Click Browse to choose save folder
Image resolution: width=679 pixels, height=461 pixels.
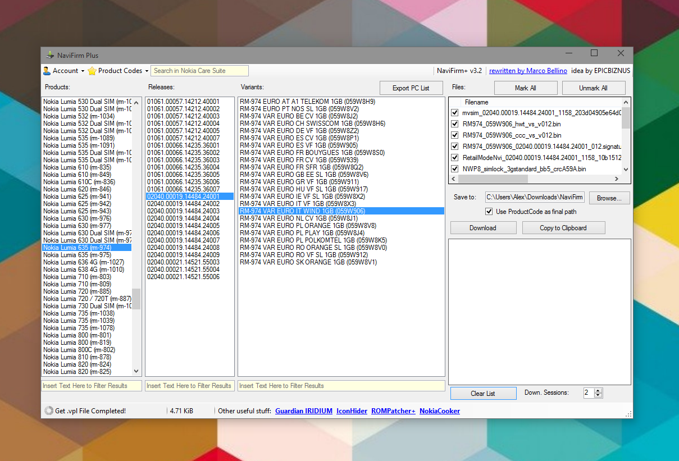point(609,198)
